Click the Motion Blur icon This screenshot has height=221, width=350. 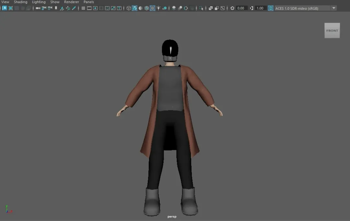180,8
